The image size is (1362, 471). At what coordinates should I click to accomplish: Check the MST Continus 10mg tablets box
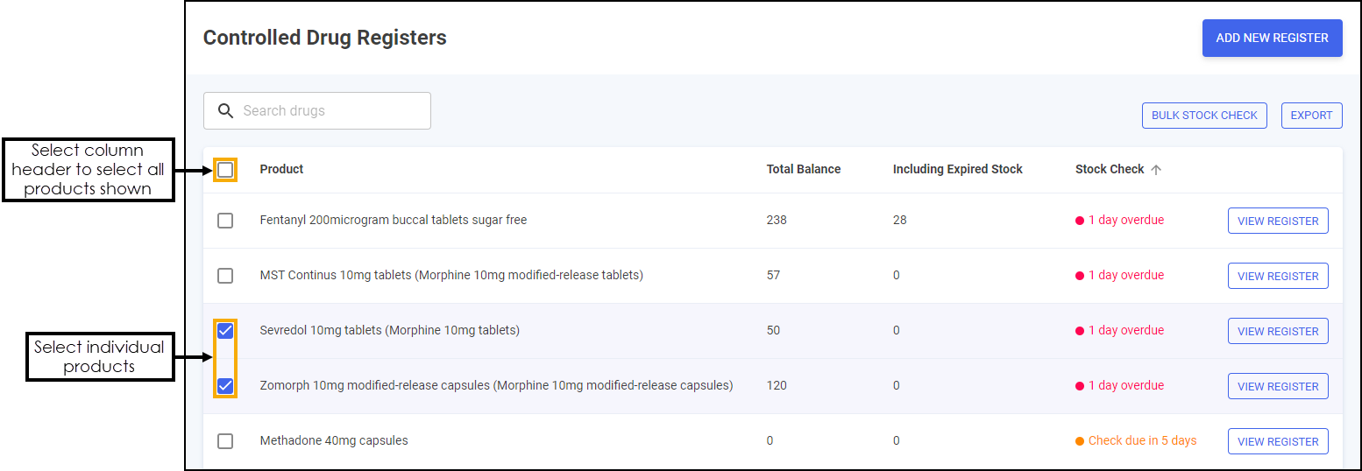225,276
